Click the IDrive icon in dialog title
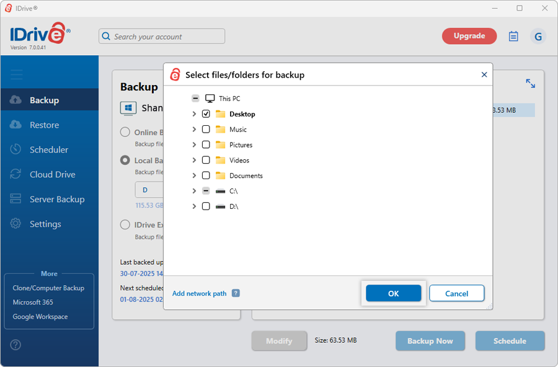Screen dimensions: 558x367 [x=175, y=75]
